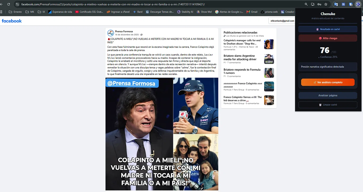Click the public globe icon beside post date
Image resolution: width=363 pixels, height=192 pixels.
pos(141,35)
